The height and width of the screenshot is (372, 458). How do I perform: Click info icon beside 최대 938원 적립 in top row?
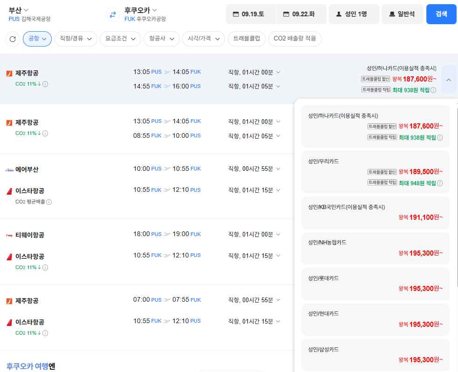click(x=433, y=90)
